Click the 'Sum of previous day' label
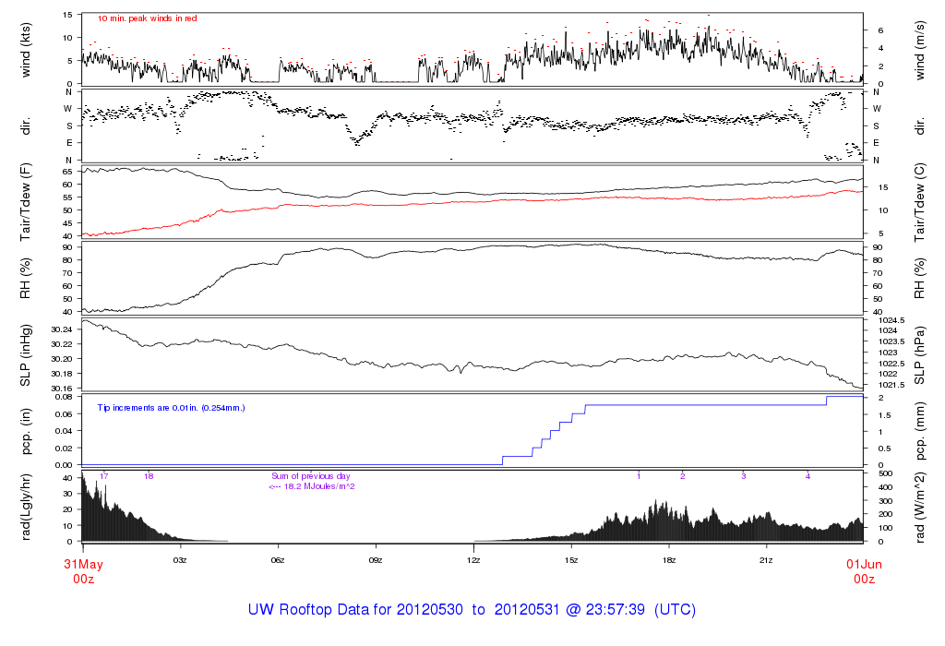Screen dimensions: 945x646 (310, 476)
